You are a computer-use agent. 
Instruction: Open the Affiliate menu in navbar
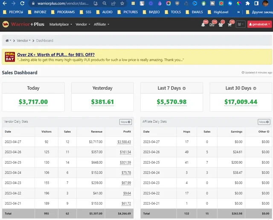101,24
